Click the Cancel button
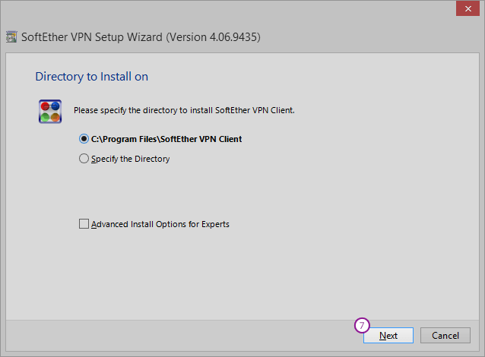Screen dimensions: 485x357 click(x=445, y=336)
